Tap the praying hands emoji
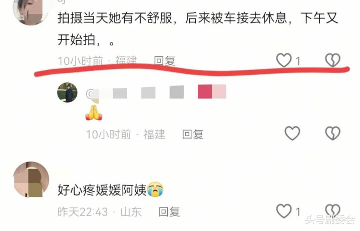 coord(94,113)
